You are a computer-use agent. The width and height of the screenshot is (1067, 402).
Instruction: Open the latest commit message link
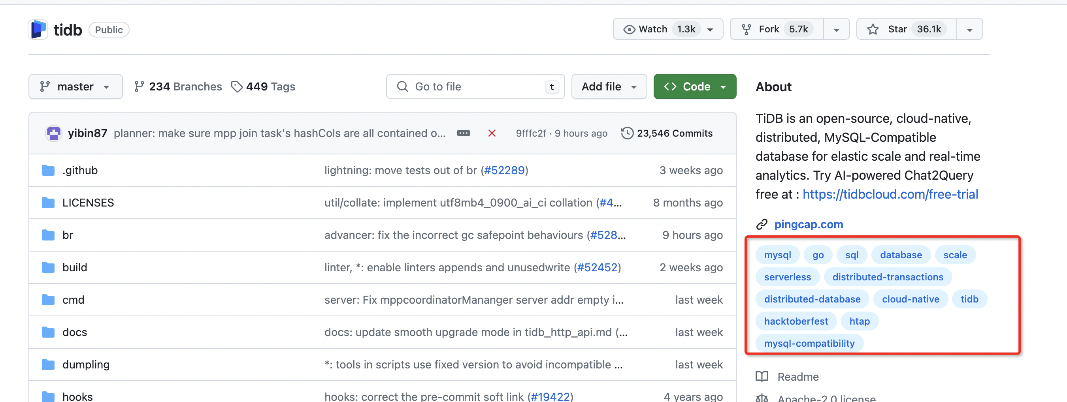click(279, 133)
